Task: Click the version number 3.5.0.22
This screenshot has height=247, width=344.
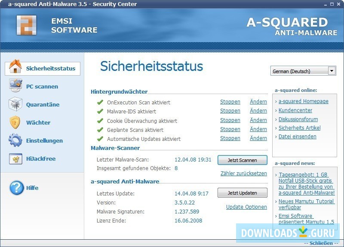Action: 184,202
